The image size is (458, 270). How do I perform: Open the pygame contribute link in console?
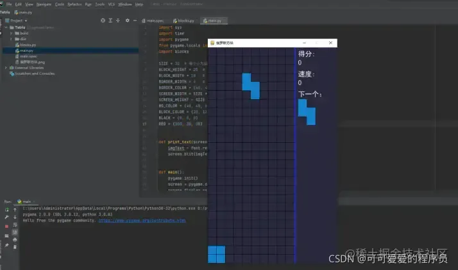[142, 221]
